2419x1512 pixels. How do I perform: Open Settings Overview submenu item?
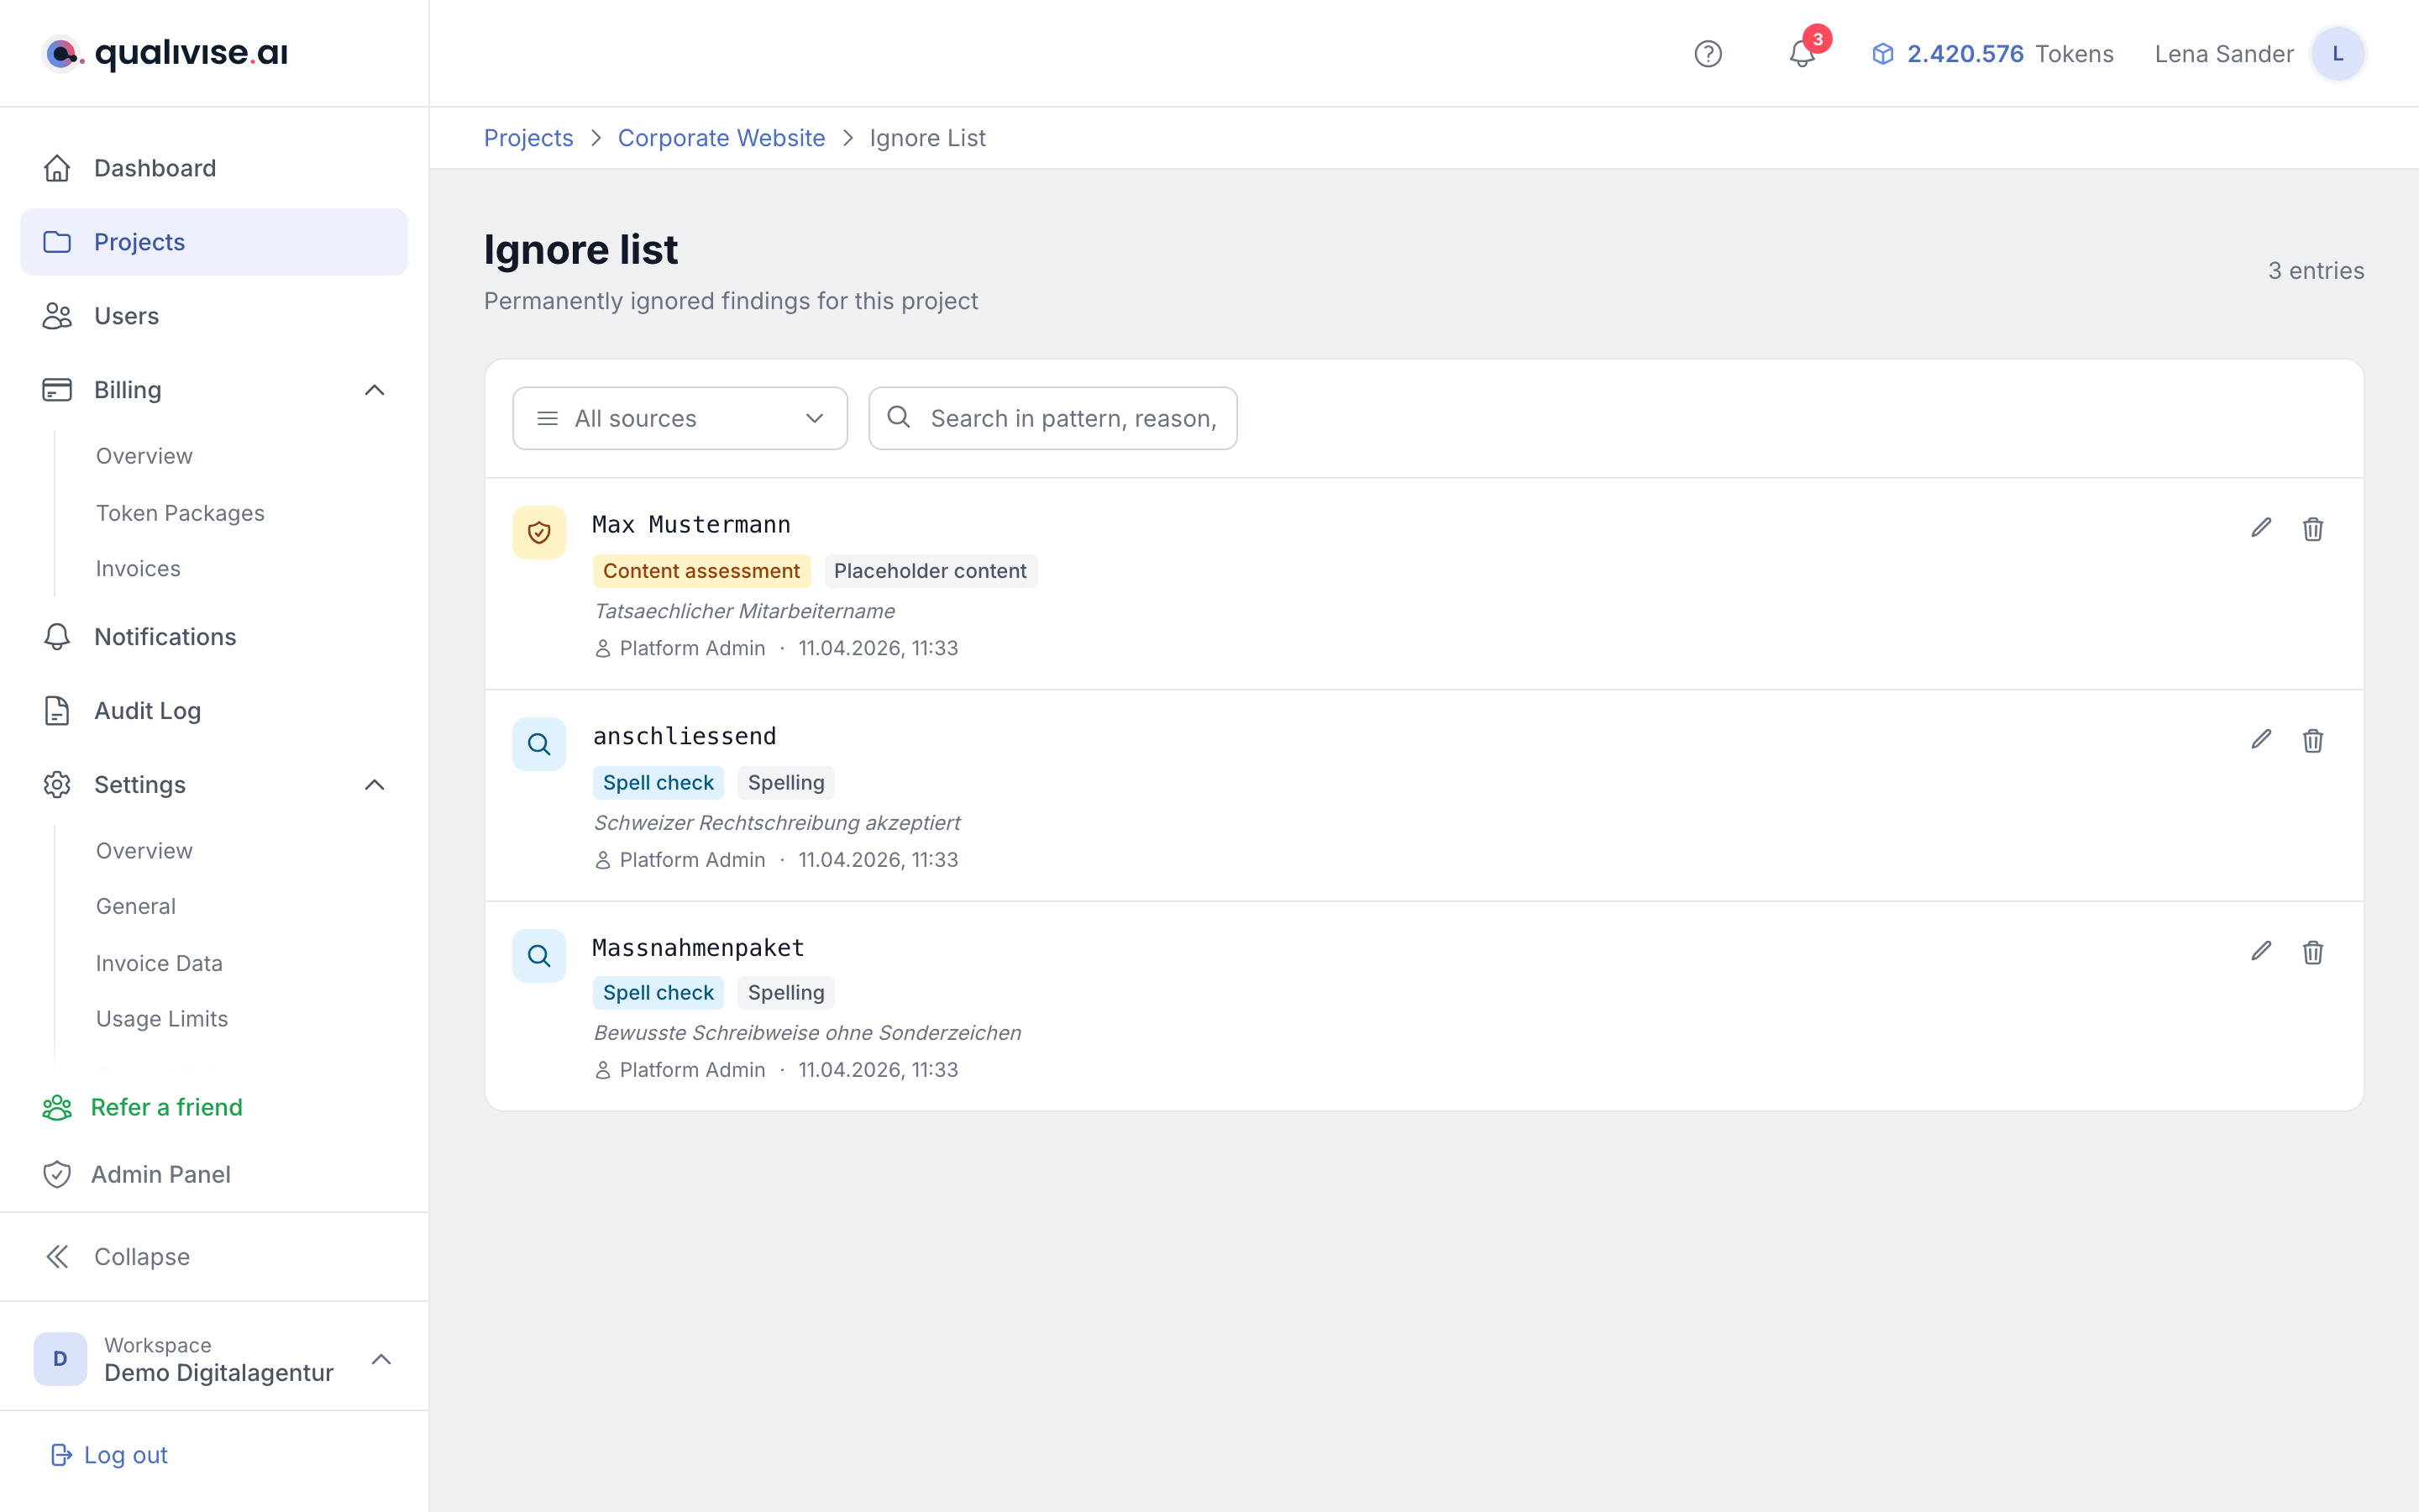144,851
